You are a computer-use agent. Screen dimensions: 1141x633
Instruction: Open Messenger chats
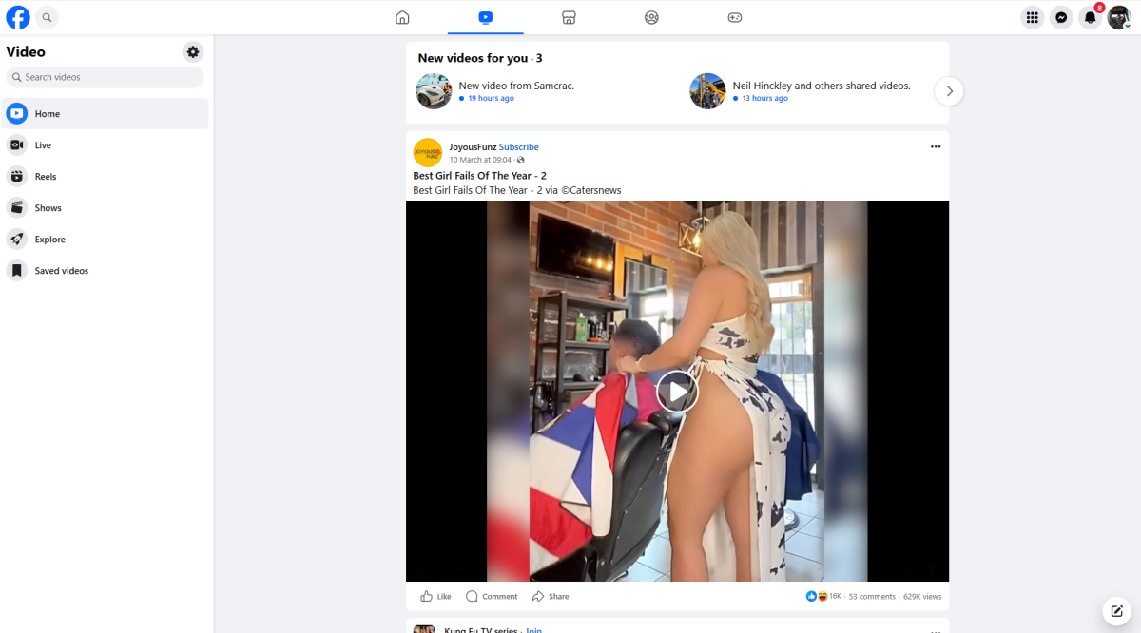coord(1061,17)
